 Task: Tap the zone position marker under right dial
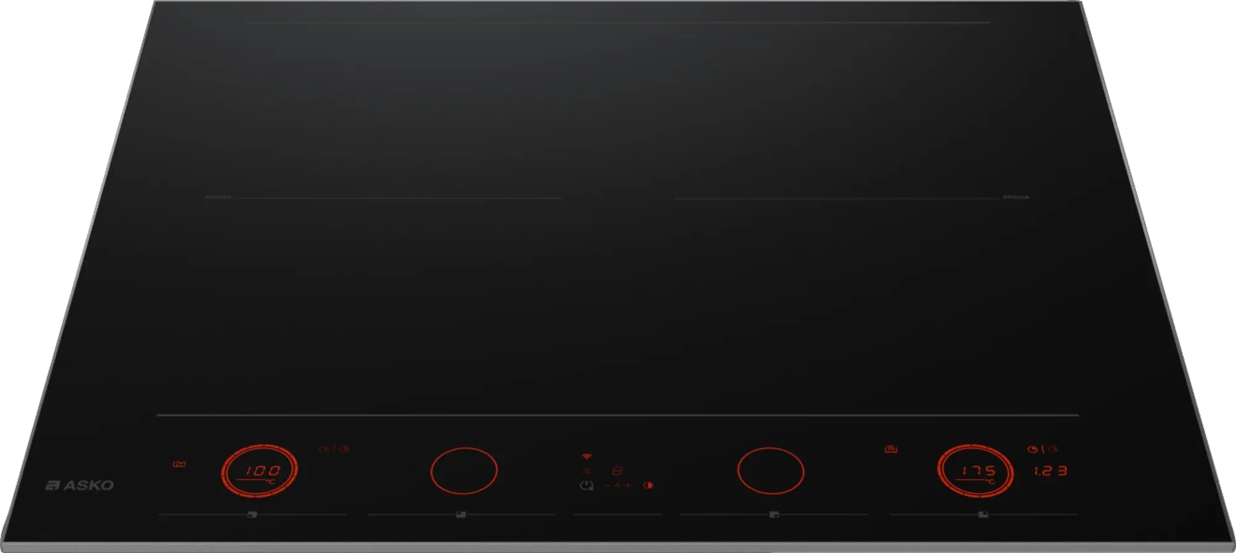pos(983,514)
